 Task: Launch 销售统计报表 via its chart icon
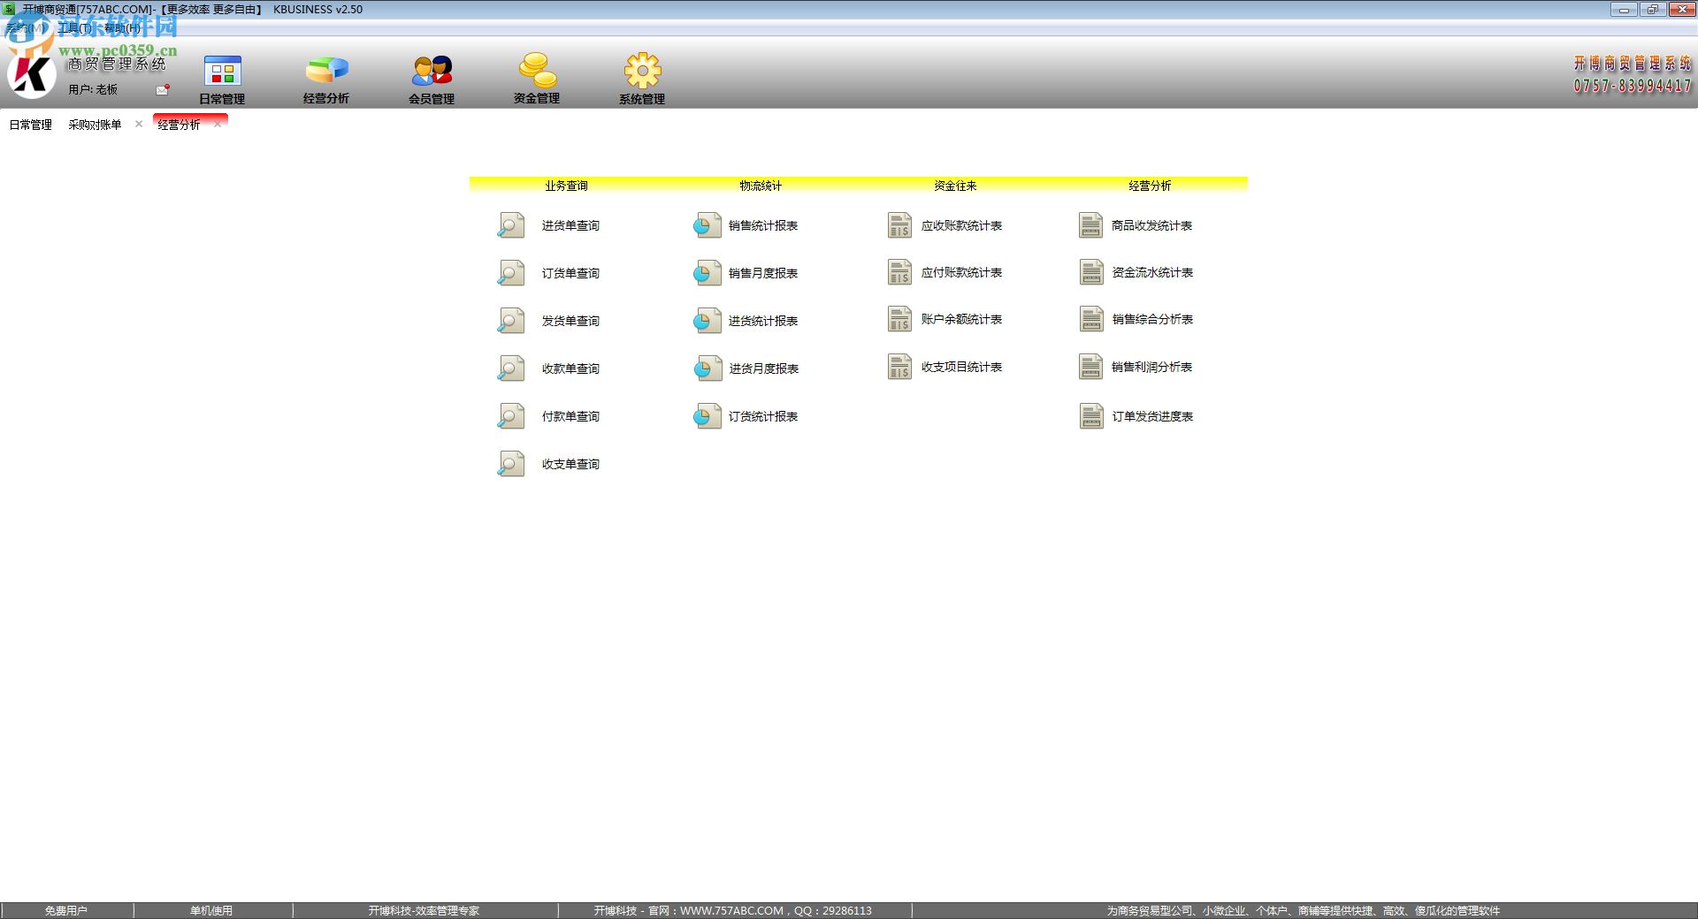(x=707, y=225)
